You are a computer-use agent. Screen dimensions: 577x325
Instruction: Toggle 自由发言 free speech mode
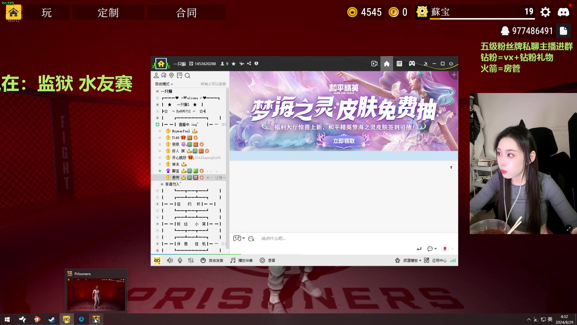pyautogui.click(x=212, y=260)
